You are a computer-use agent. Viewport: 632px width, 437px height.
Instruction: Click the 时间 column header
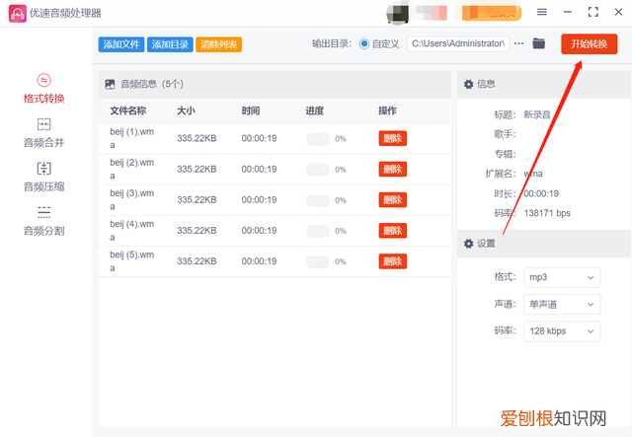point(250,110)
